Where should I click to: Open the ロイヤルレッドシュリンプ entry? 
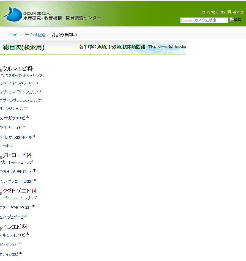click(18, 198)
